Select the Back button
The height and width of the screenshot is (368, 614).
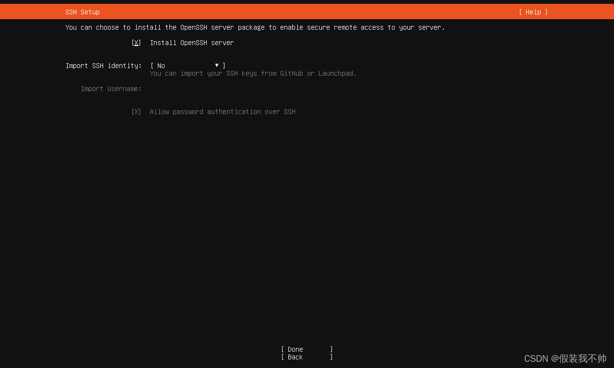(307, 357)
